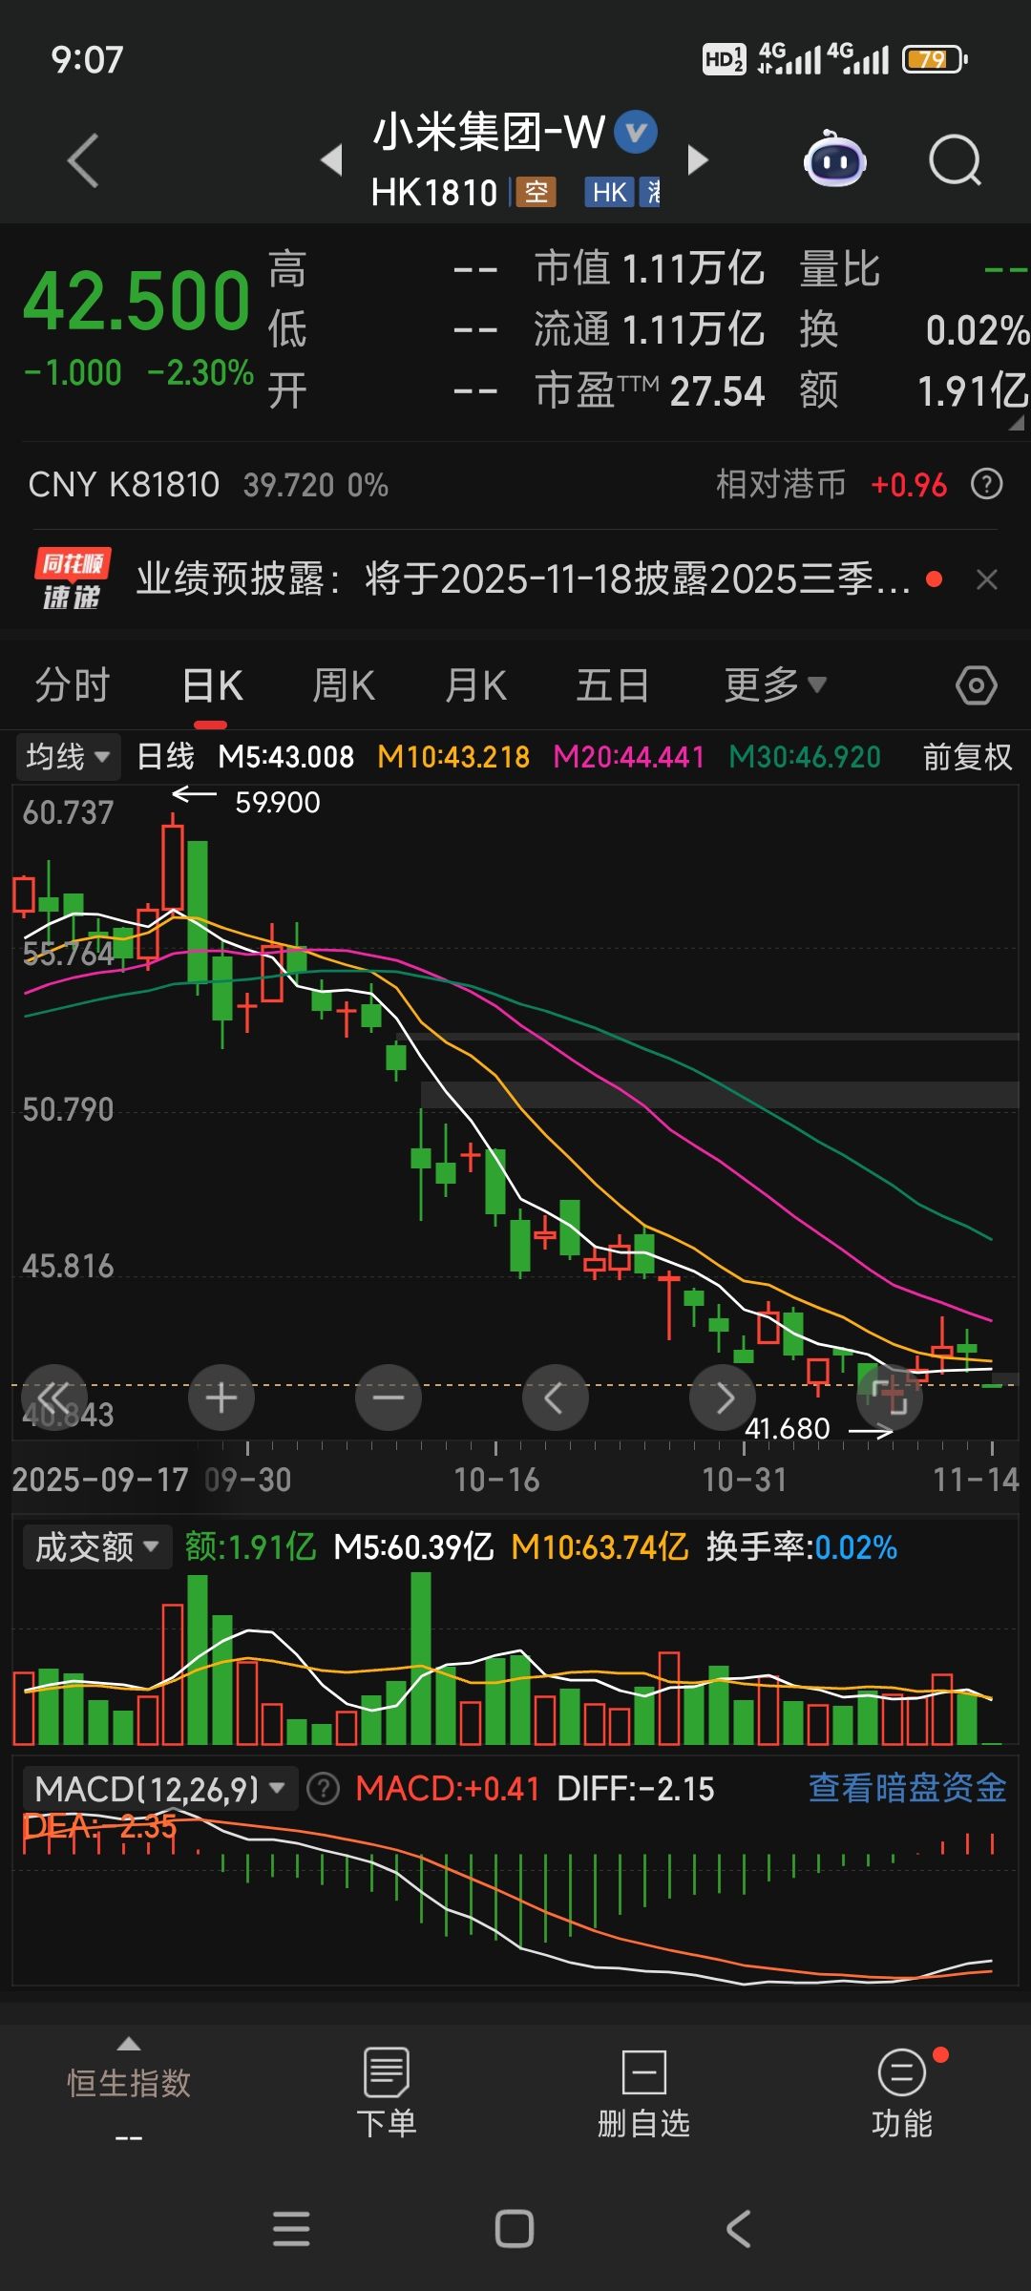Tap the HK market tag
The height and width of the screenshot is (2291, 1031).
[x=609, y=193]
